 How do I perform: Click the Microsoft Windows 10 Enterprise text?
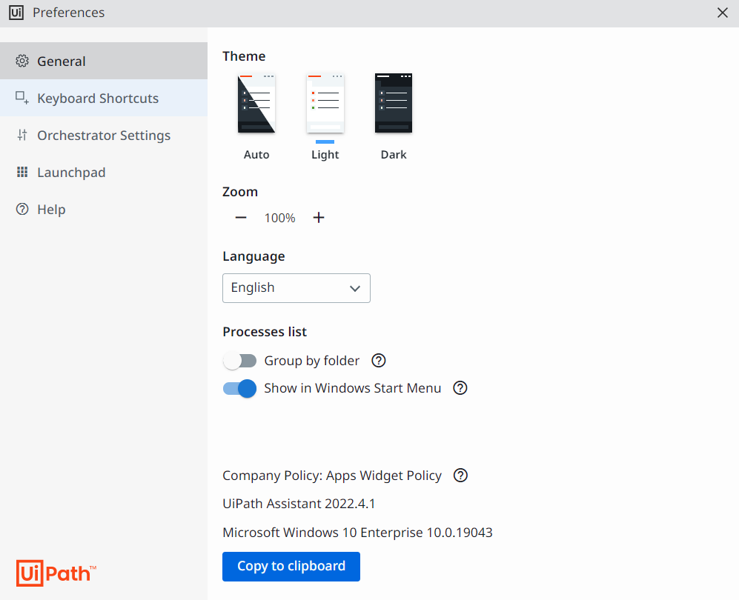point(357,533)
